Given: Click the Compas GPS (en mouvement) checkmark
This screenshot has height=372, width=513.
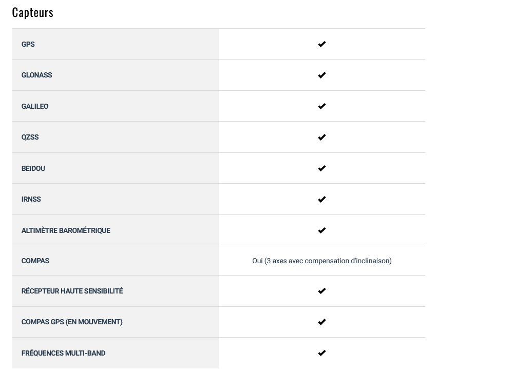Looking at the screenshot, I should point(321,322).
